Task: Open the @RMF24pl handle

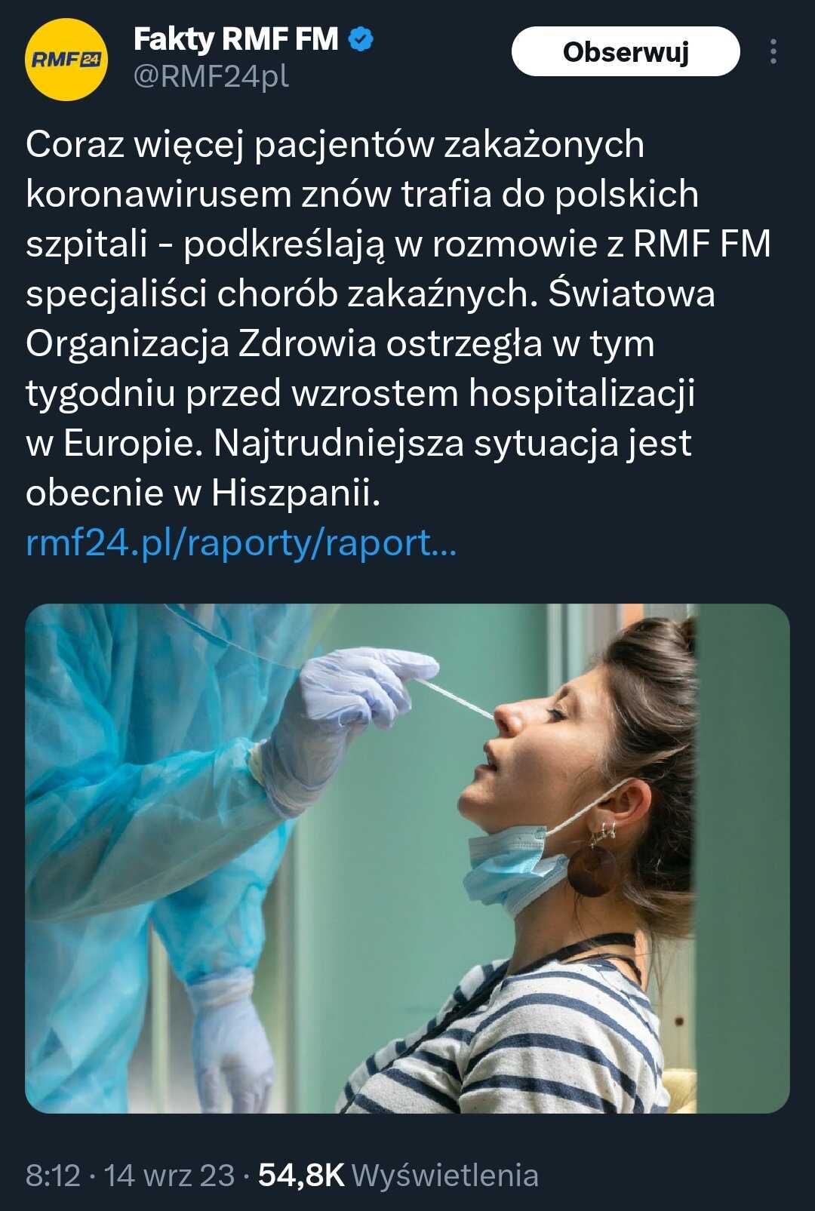Action: pyautogui.click(x=211, y=76)
